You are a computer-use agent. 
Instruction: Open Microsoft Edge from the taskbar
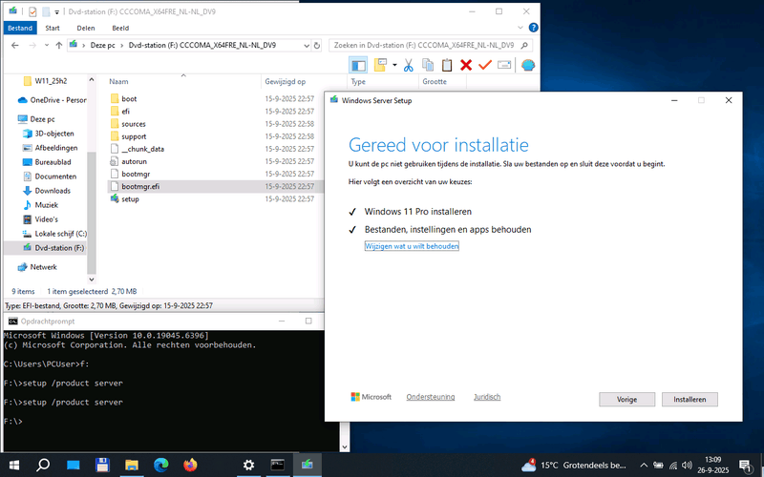pos(160,465)
